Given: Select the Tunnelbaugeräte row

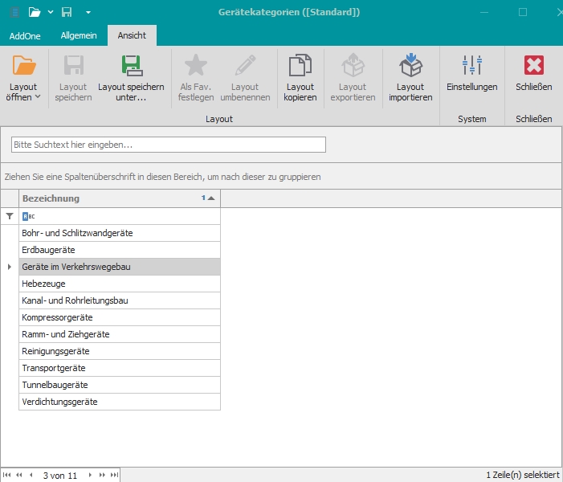Looking at the screenshot, I should click(119, 385).
